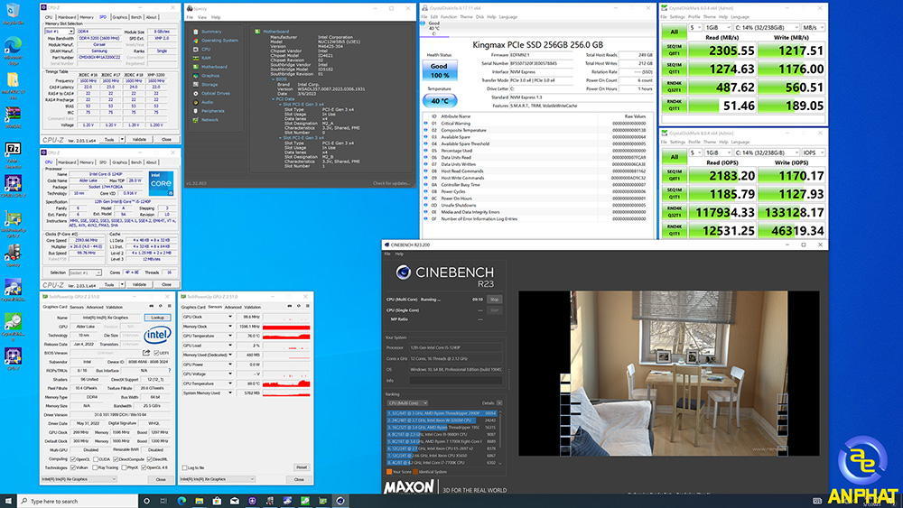Click All button in top CrystalDiskMark
This screenshot has height=508, width=903.
click(674, 32)
